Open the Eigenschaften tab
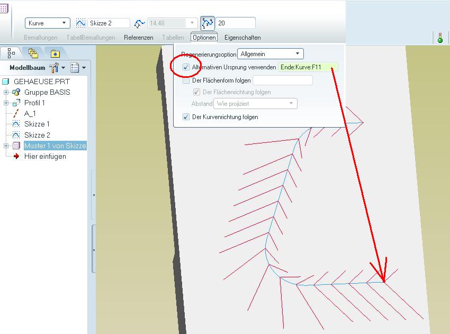This screenshot has width=450, height=334. coord(242,38)
